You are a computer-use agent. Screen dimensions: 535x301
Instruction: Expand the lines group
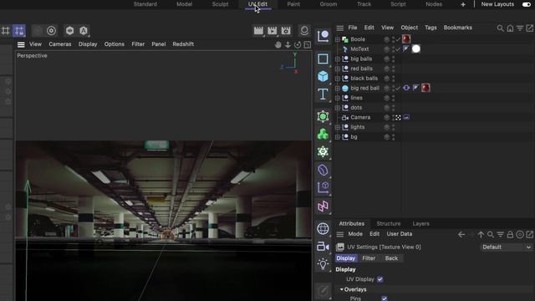(338, 98)
